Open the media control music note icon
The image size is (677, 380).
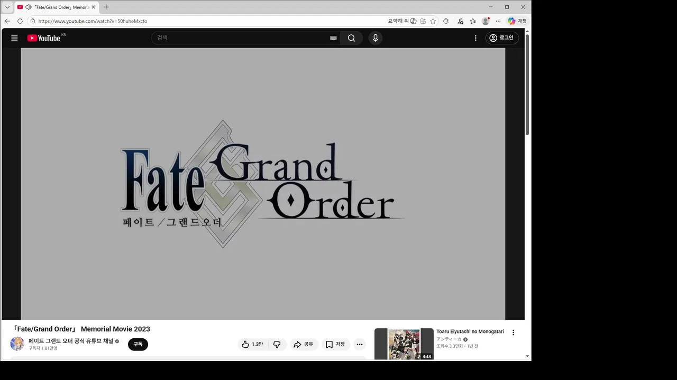click(x=460, y=21)
